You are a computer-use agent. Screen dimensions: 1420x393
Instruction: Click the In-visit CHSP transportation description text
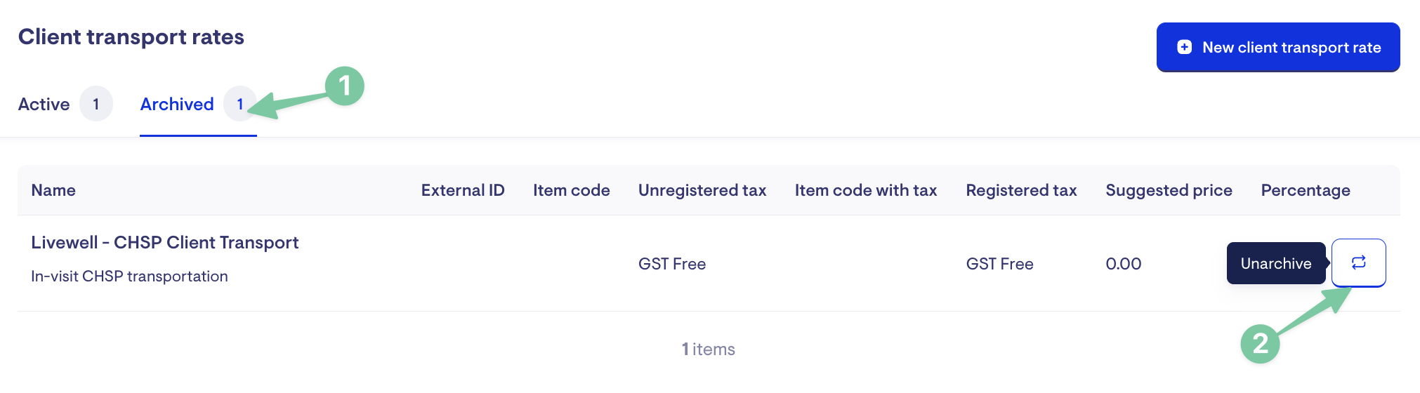click(x=129, y=277)
